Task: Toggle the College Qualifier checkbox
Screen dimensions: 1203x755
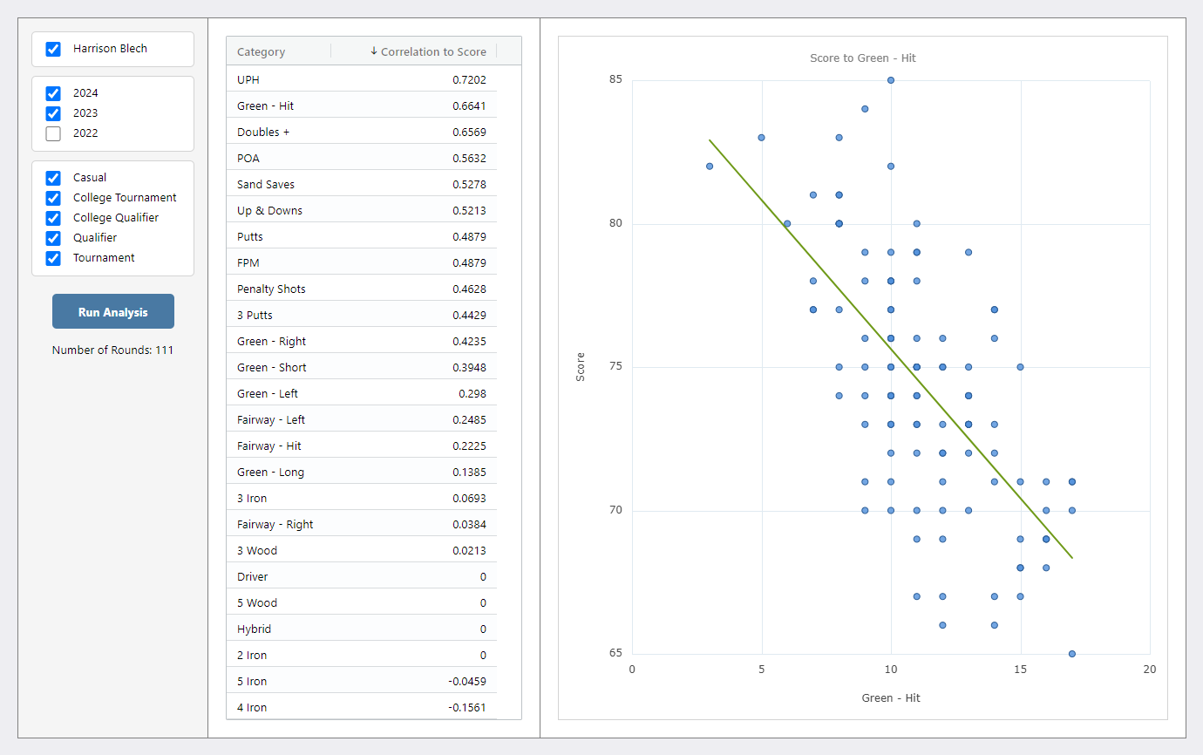Action: (53, 218)
